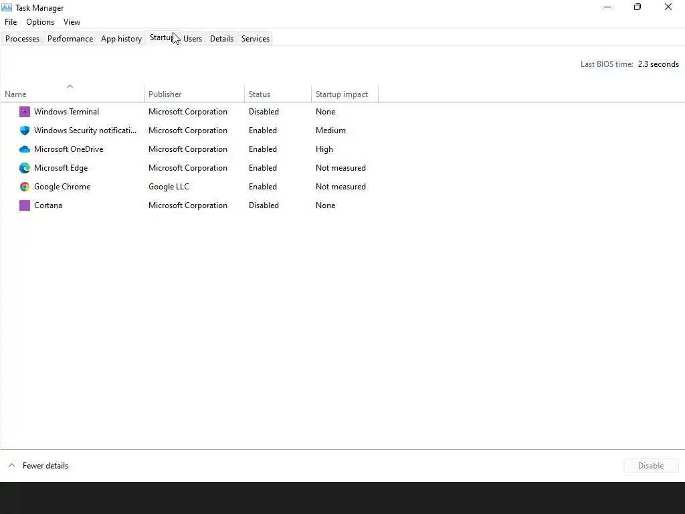The height and width of the screenshot is (514, 685).
Task: Click the Disable button
Action: [651, 466]
